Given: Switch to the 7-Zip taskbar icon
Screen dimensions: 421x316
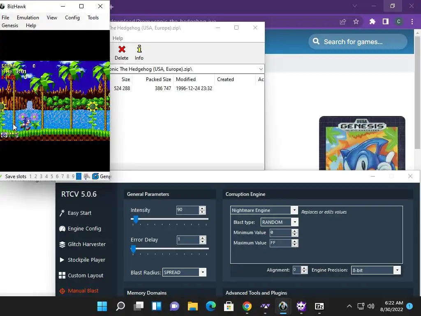Looking at the screenshot, I should click(319, 306).
